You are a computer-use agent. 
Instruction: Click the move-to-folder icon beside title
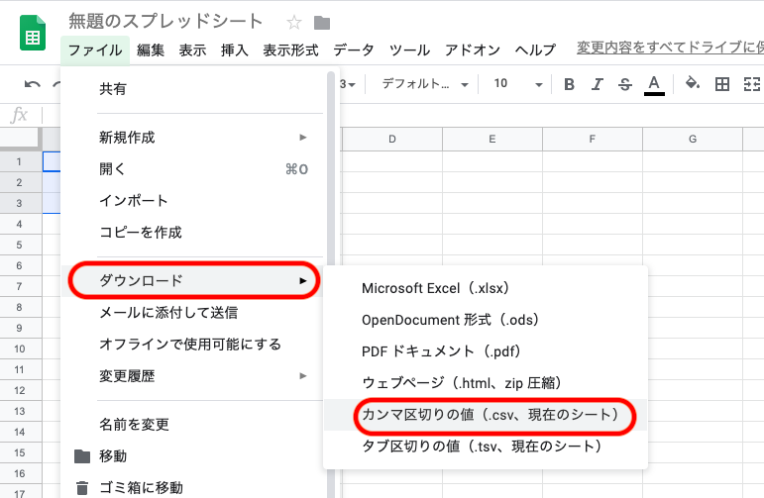click(x=322, y=23)
